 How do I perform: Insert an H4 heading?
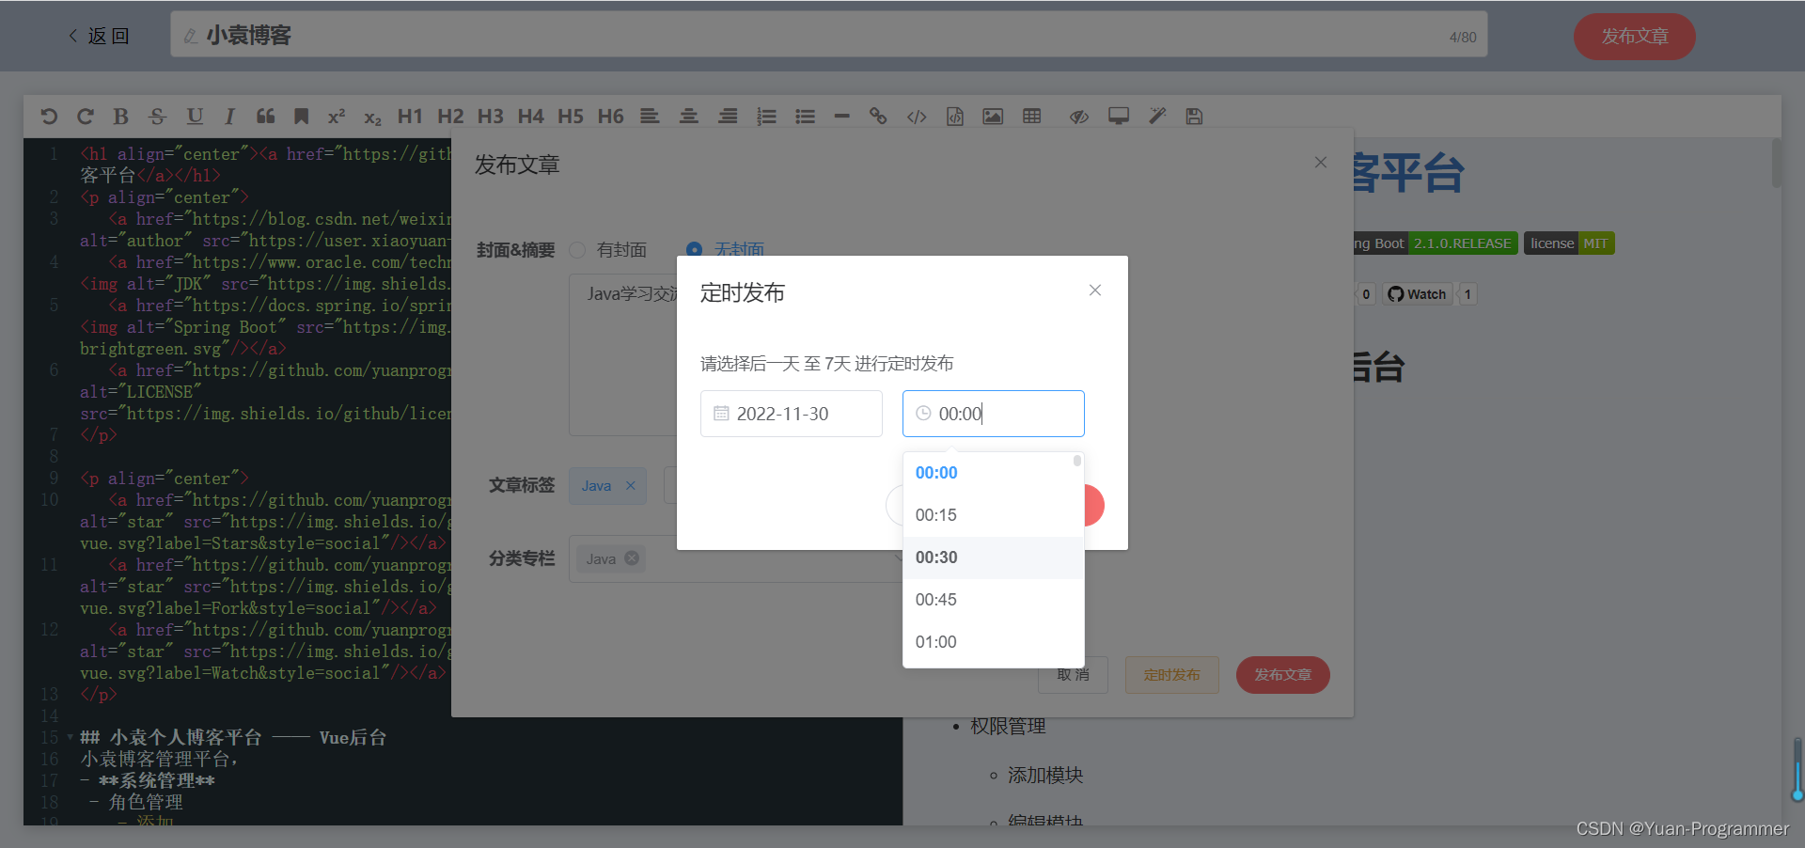click(x=530, y=117)
